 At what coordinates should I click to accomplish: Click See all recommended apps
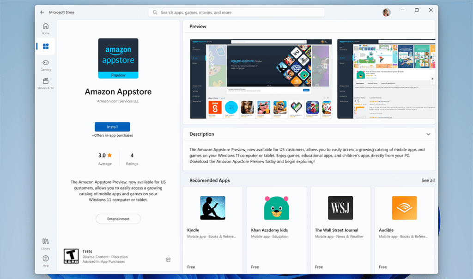coord(428,181)
